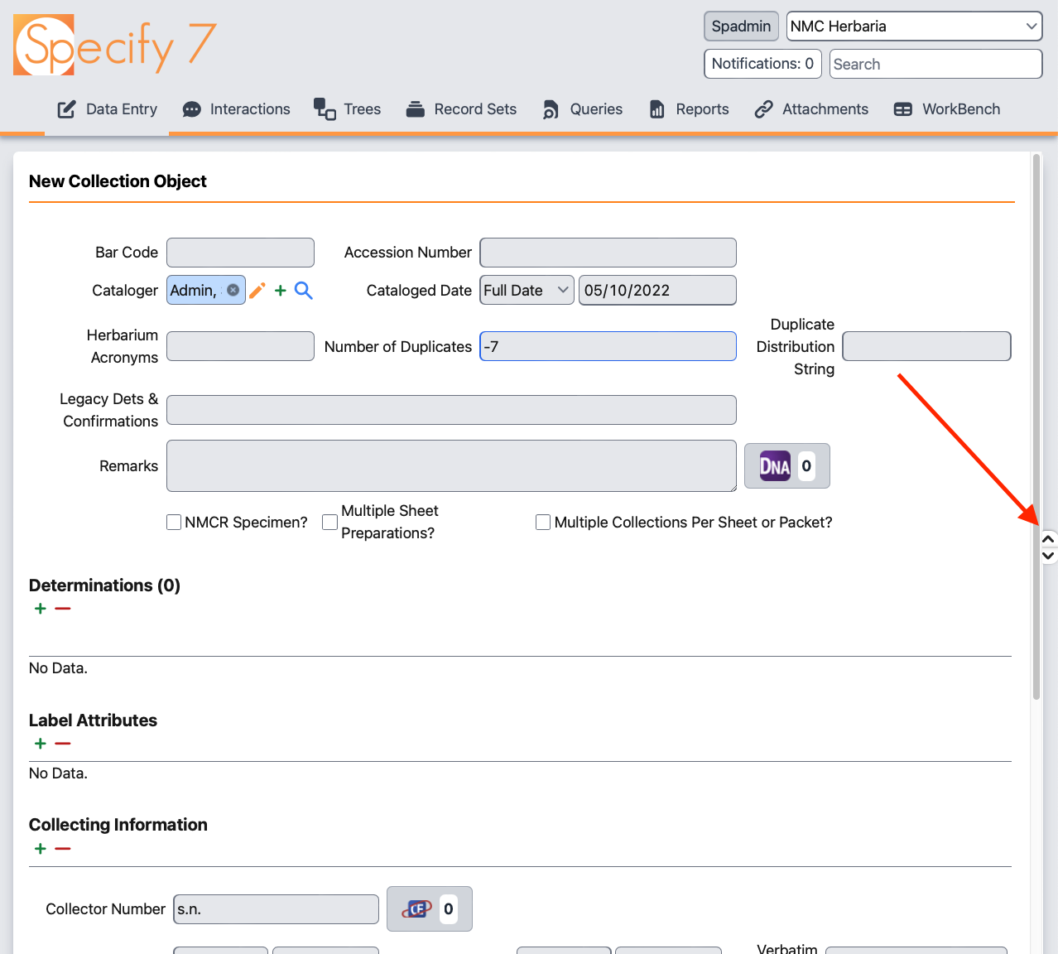The image size is (1058, 954).
Task: Open the edit pencil next to Cataloger
Action: 257,290
